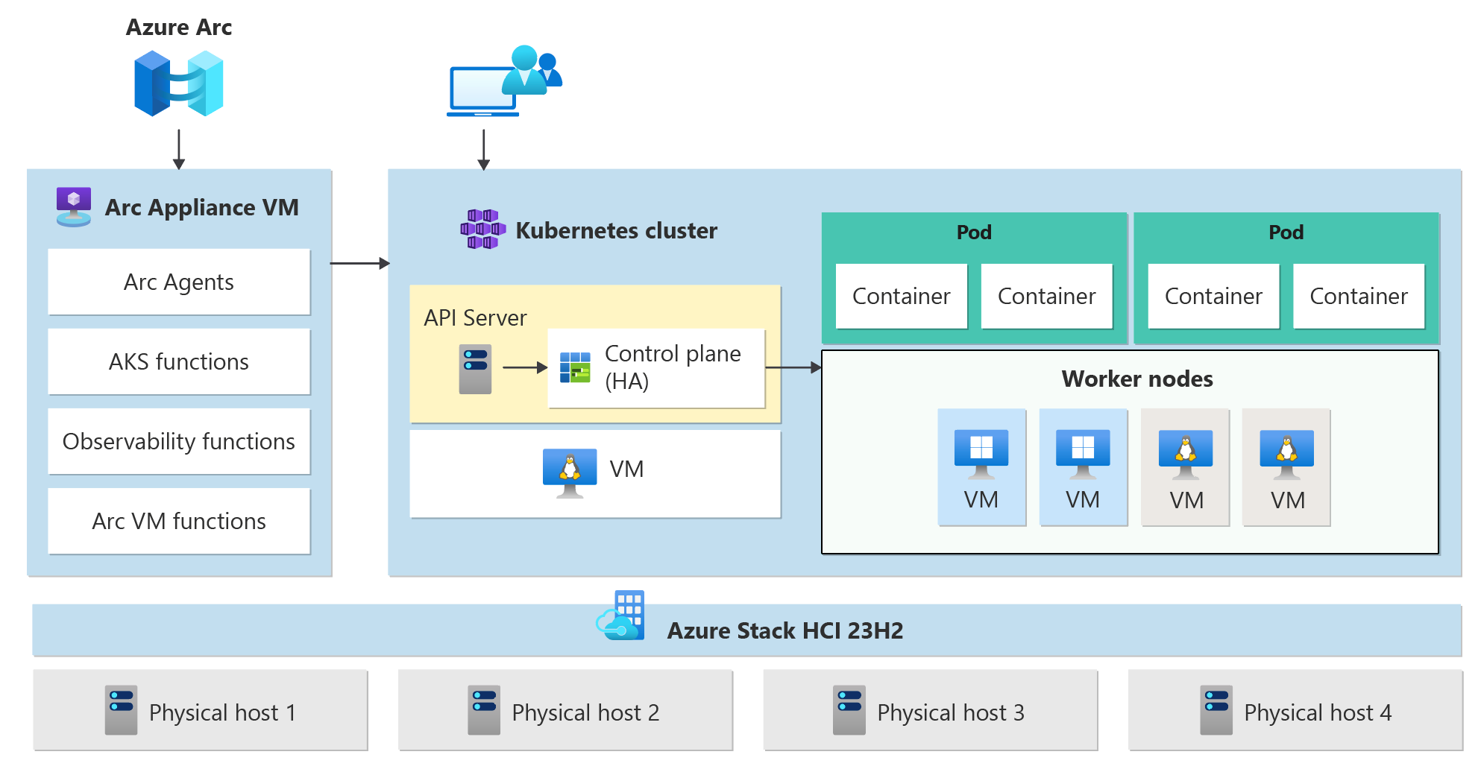Click the Linux VM icon below API Server
The image size is (1481, 775).
pos(570,472)
